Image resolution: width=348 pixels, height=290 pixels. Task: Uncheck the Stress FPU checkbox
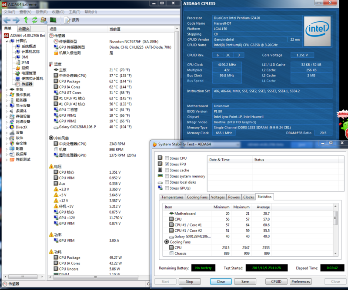[x=167, y=165]
